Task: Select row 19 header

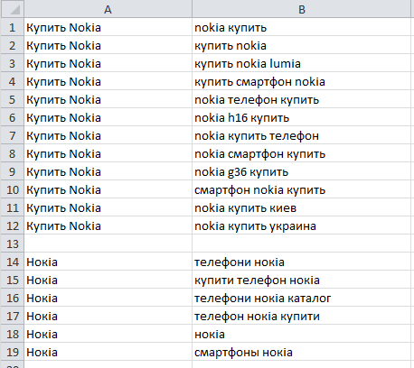Action: click(x=12, y=352)
